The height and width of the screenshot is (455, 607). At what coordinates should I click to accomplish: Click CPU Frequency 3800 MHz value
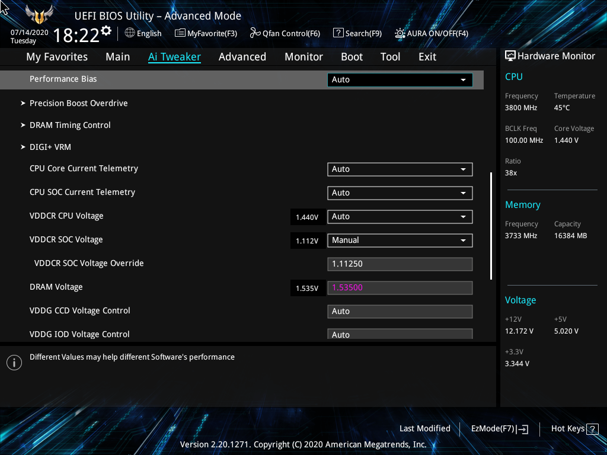520,108
